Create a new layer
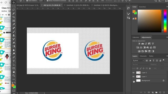The width and height of the screenshot is (168, 94). pos(160,92)
